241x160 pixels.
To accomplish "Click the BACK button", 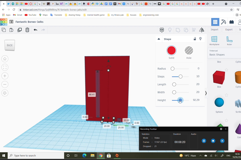I will point(9,45).
